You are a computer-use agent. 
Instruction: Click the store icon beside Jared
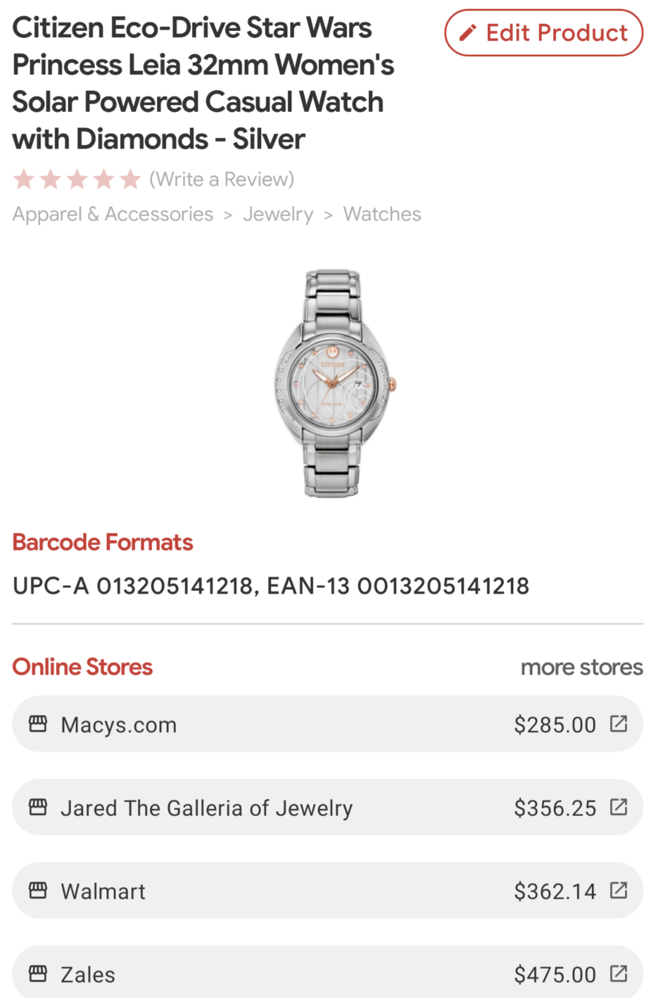pos(38,807)
